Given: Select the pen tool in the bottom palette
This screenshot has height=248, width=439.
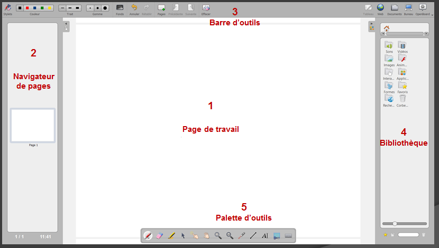Looking at the screenshot, I should [149, 236].
